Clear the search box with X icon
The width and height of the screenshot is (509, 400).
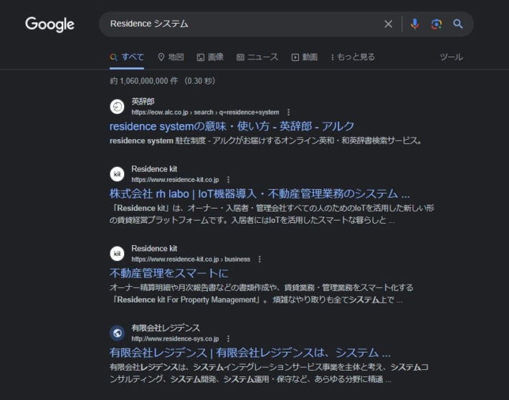pos(389,24)
